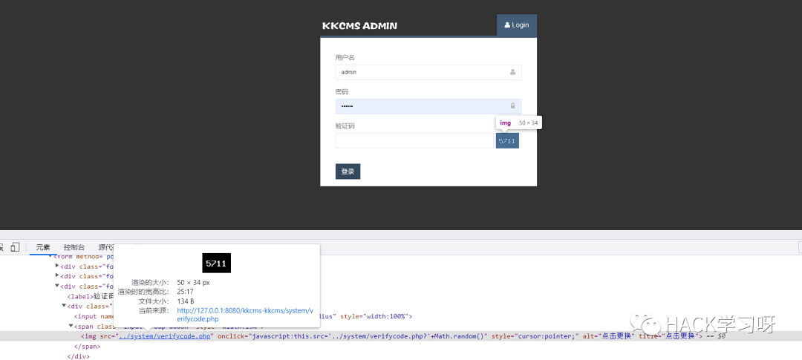Refresh the 5711 captcha image on the login form

click(507, 140)
